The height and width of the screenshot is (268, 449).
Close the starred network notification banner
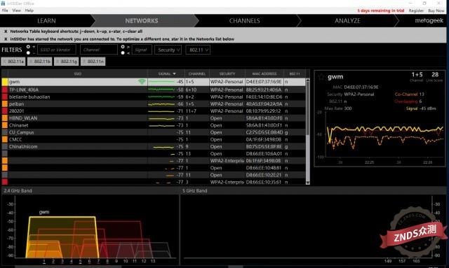pyautogui.click(x=6, y=39)
